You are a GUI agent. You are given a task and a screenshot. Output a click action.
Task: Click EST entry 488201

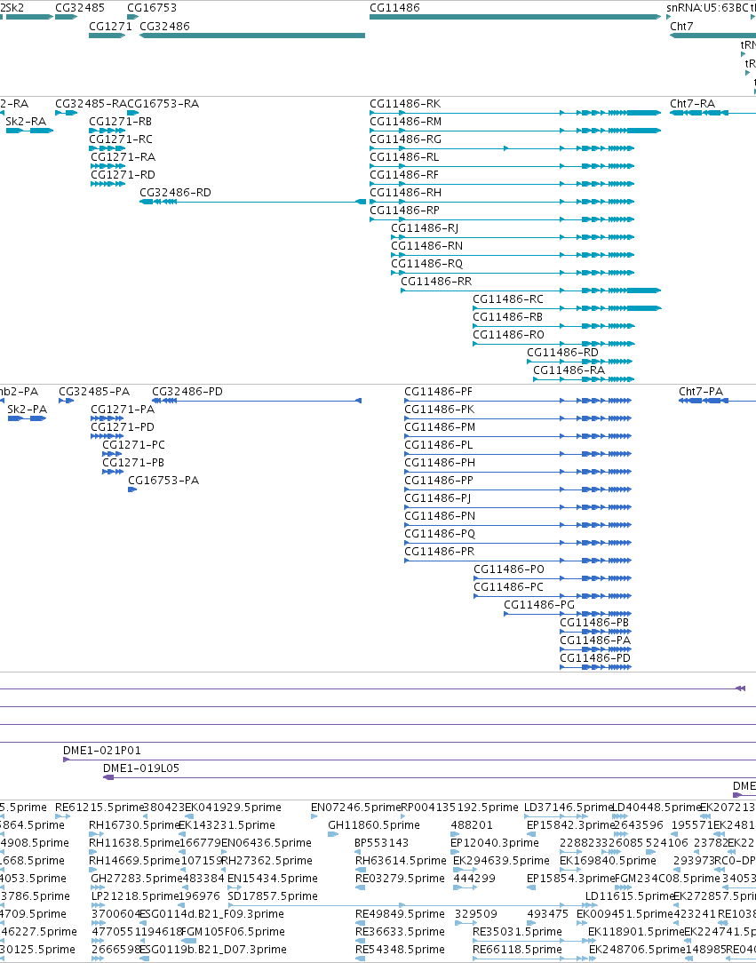(x=472, y=825)
